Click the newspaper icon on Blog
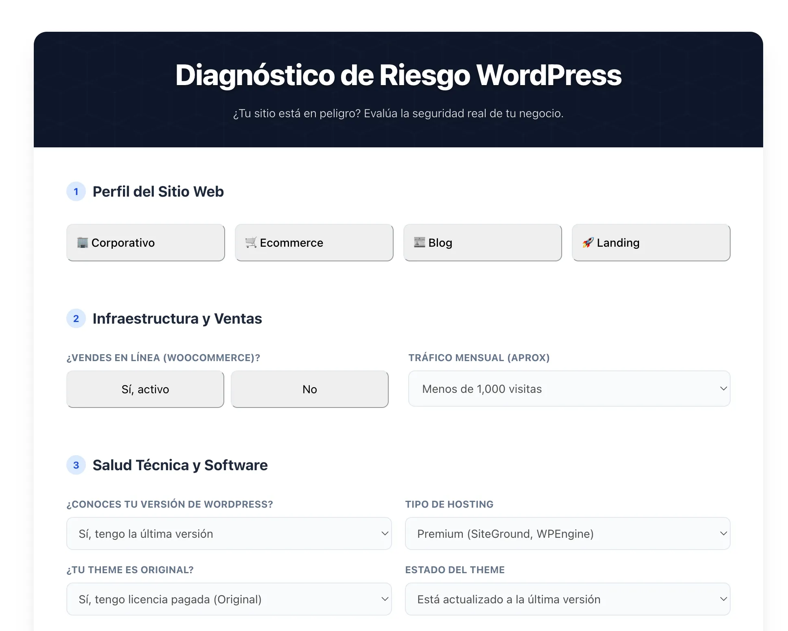 [x=419, y=242]
